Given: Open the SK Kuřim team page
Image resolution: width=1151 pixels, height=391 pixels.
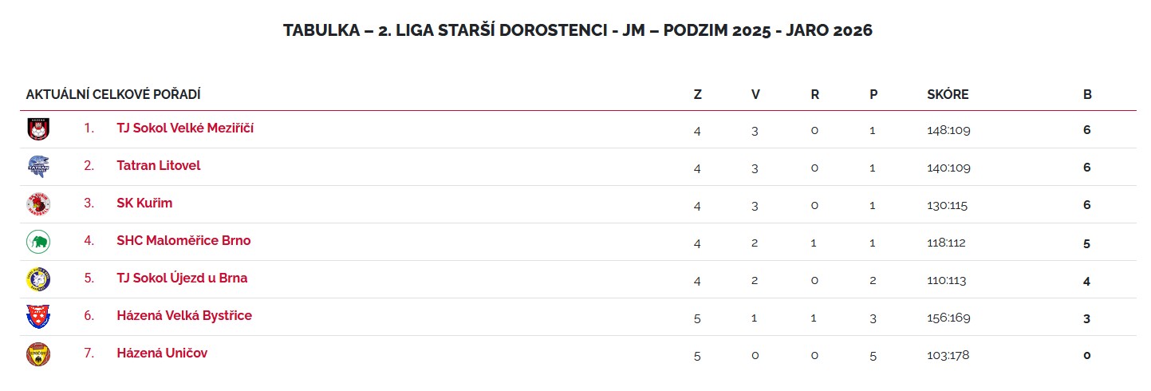Looking at the screenshot, I should coord(144,203).
